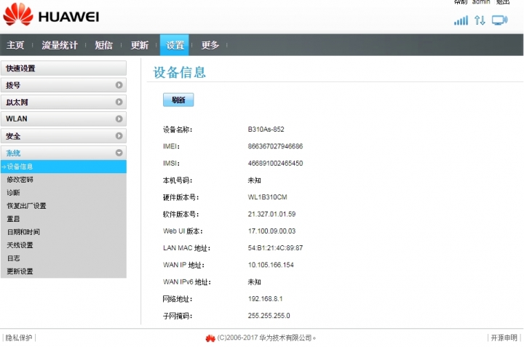Switch to the 短信 tab
The image size is (524, 347).
(x=103, y=45)
